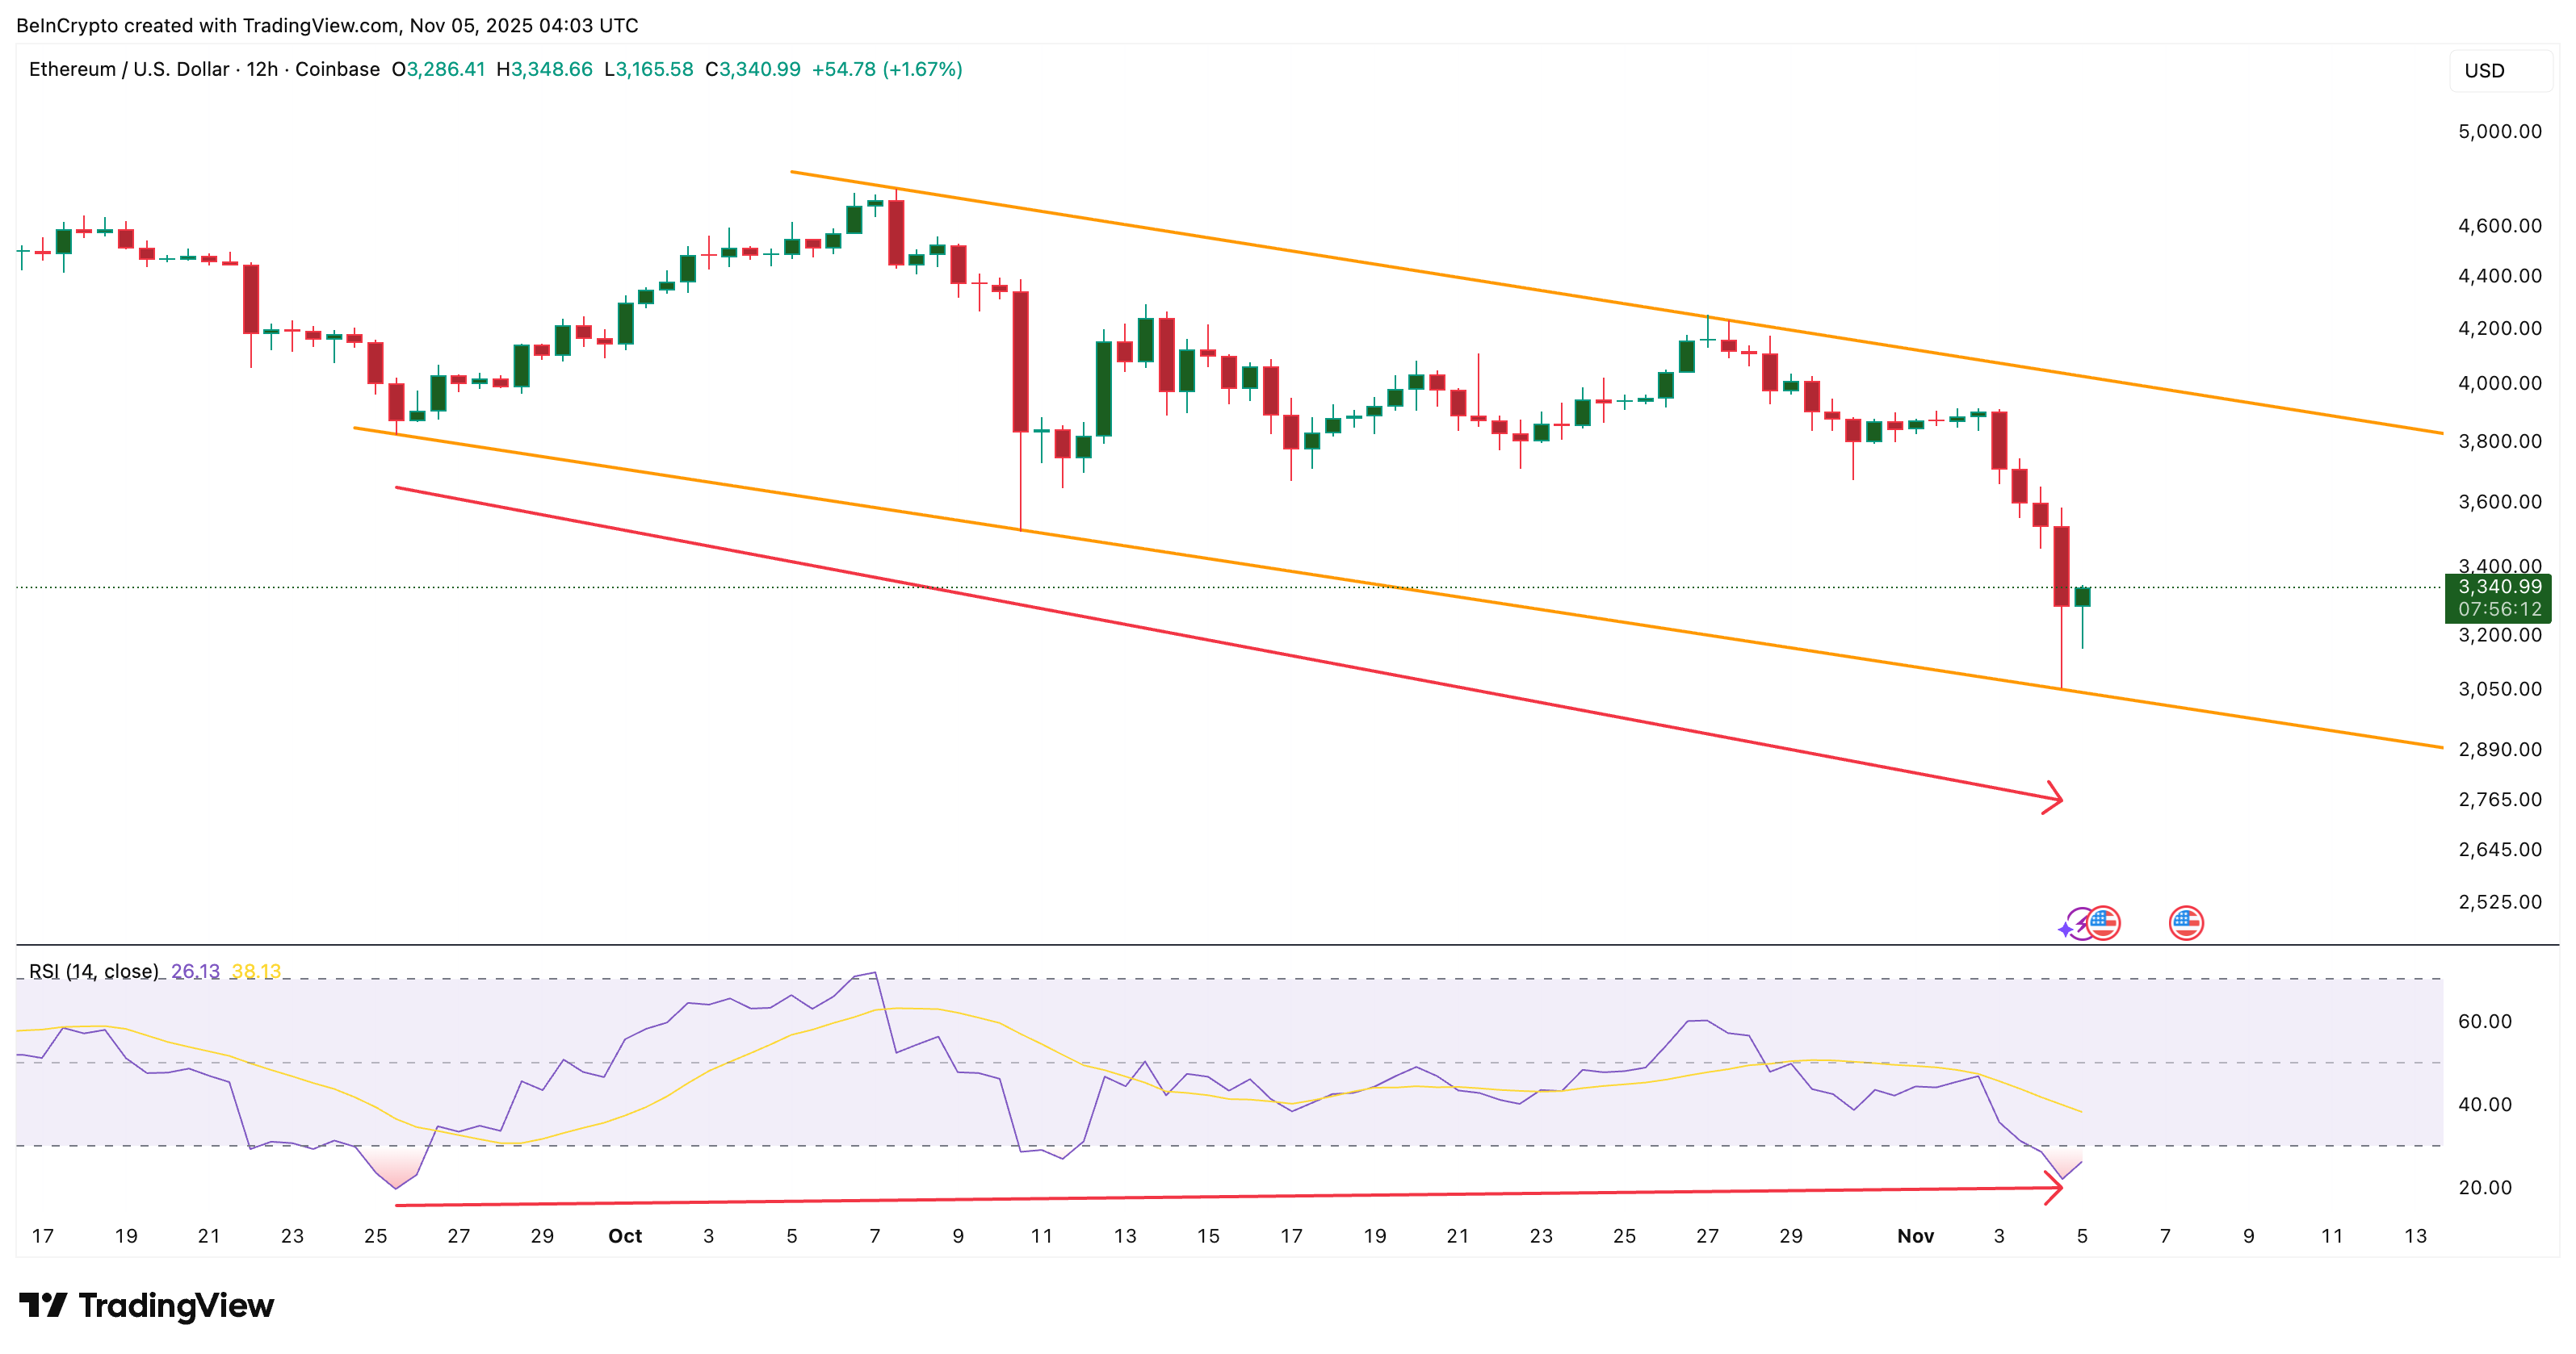
Task: Select the Ethereum / U.S. Dollar symbol name
Action: click(x=130, y=70)
